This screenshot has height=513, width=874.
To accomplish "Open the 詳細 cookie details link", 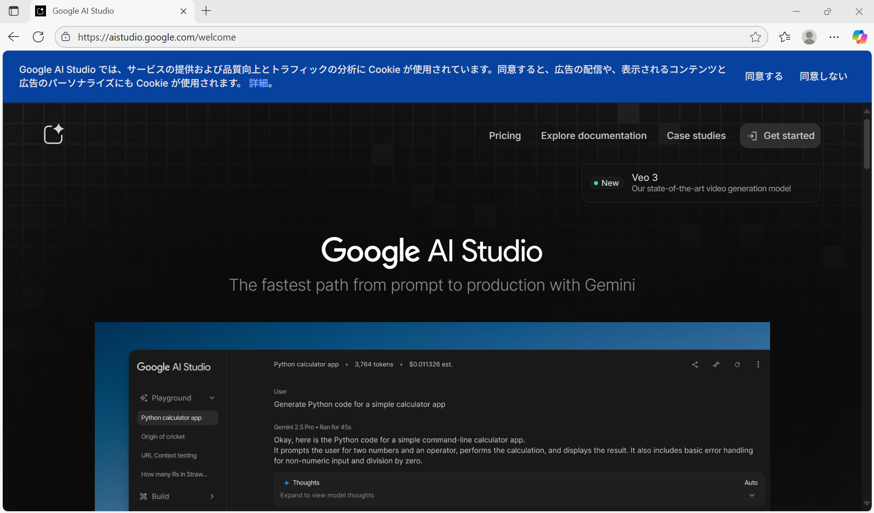I will (x=258, y=83).
